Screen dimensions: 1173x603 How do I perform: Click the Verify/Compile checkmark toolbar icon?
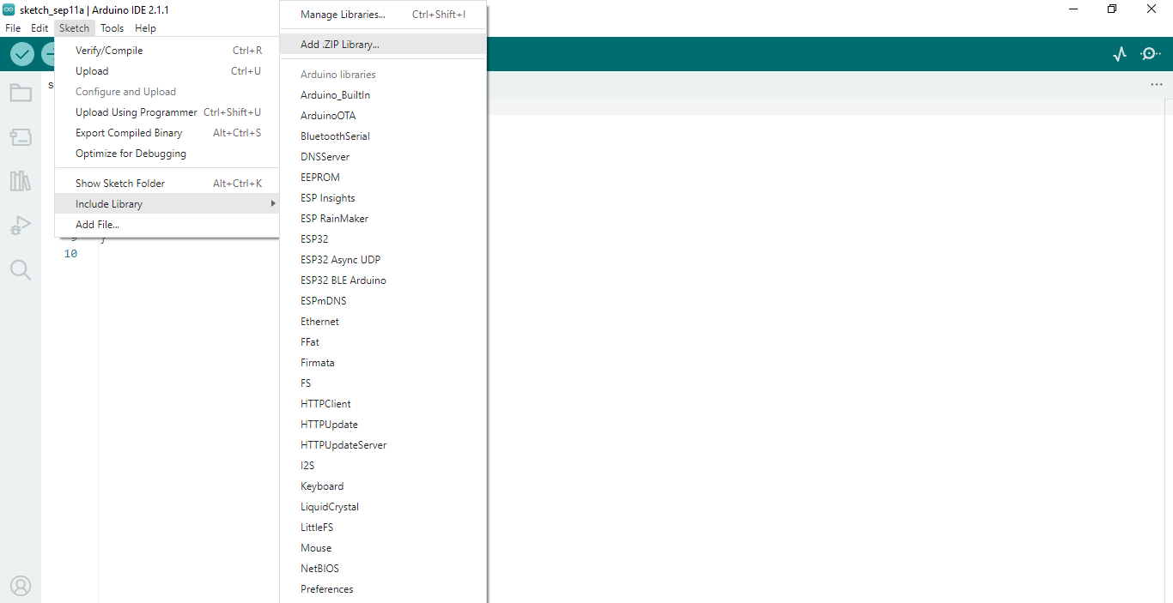click(x=21, y=53)
